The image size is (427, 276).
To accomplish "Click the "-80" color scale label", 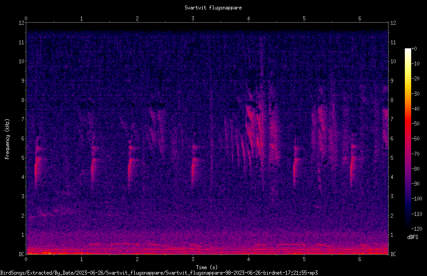I will click(416, 169).
